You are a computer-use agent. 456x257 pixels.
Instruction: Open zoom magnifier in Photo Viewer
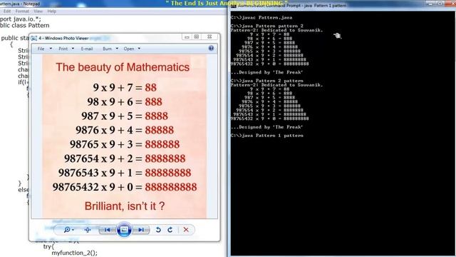pyautogui.click(x=67, y=230)
